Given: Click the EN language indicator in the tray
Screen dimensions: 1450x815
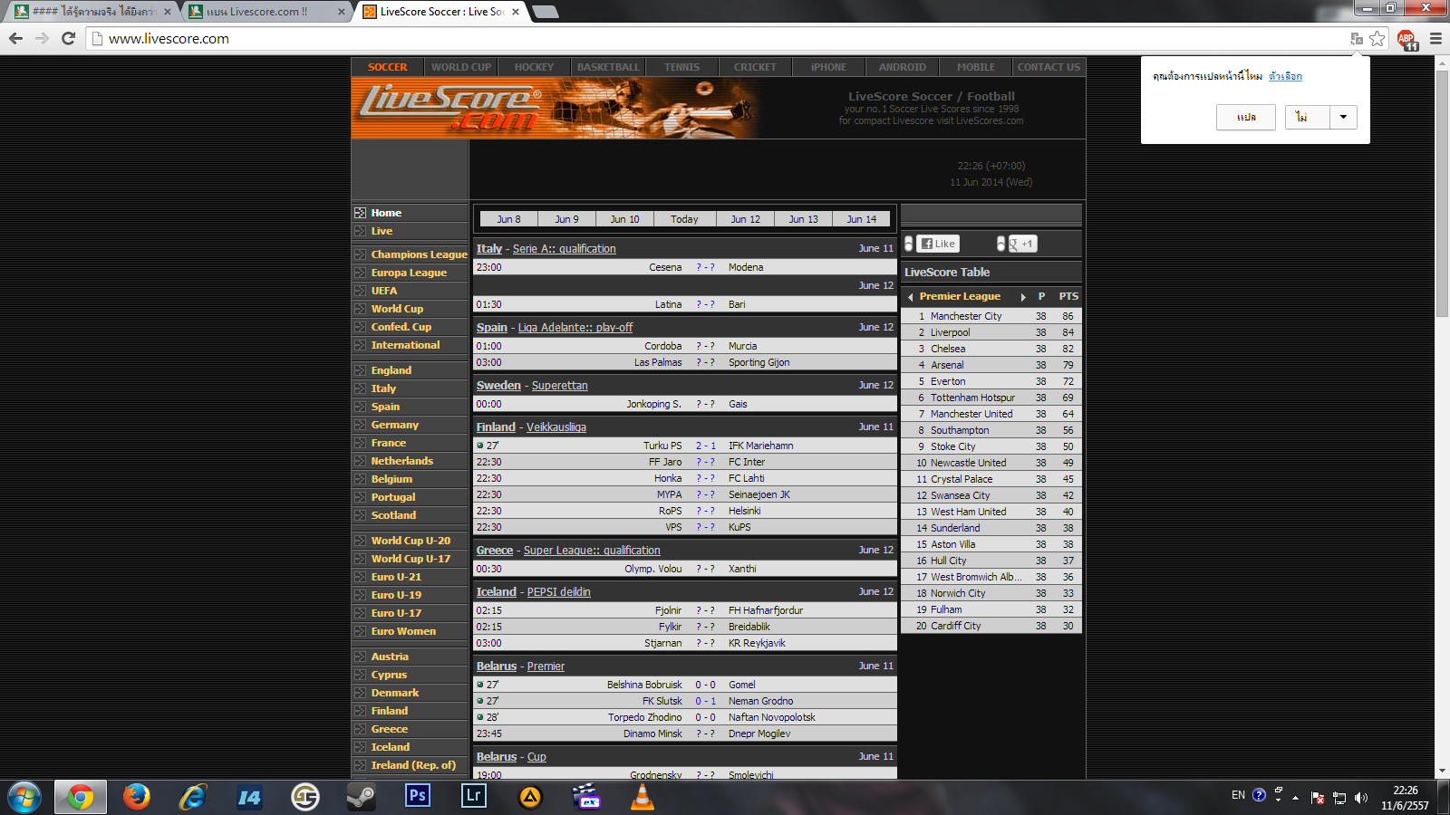Looking at the screenshot, I should click(1238, 795).
